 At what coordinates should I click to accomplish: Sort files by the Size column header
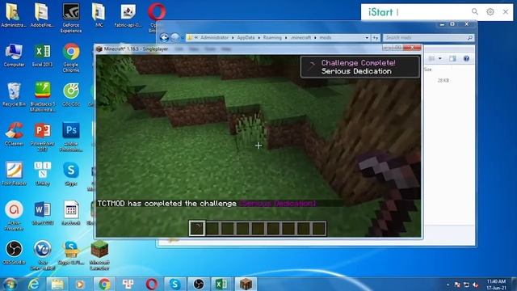427,70
